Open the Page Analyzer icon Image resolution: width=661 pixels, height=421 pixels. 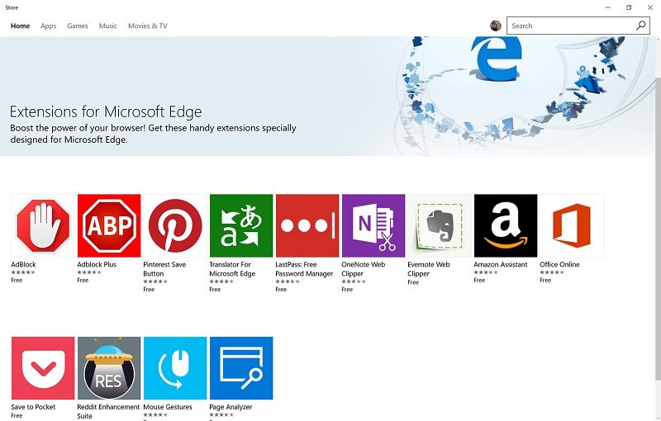241,368
